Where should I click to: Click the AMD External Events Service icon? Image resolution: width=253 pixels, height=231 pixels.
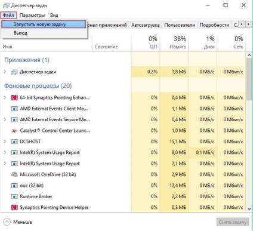(x=14, y=120)
